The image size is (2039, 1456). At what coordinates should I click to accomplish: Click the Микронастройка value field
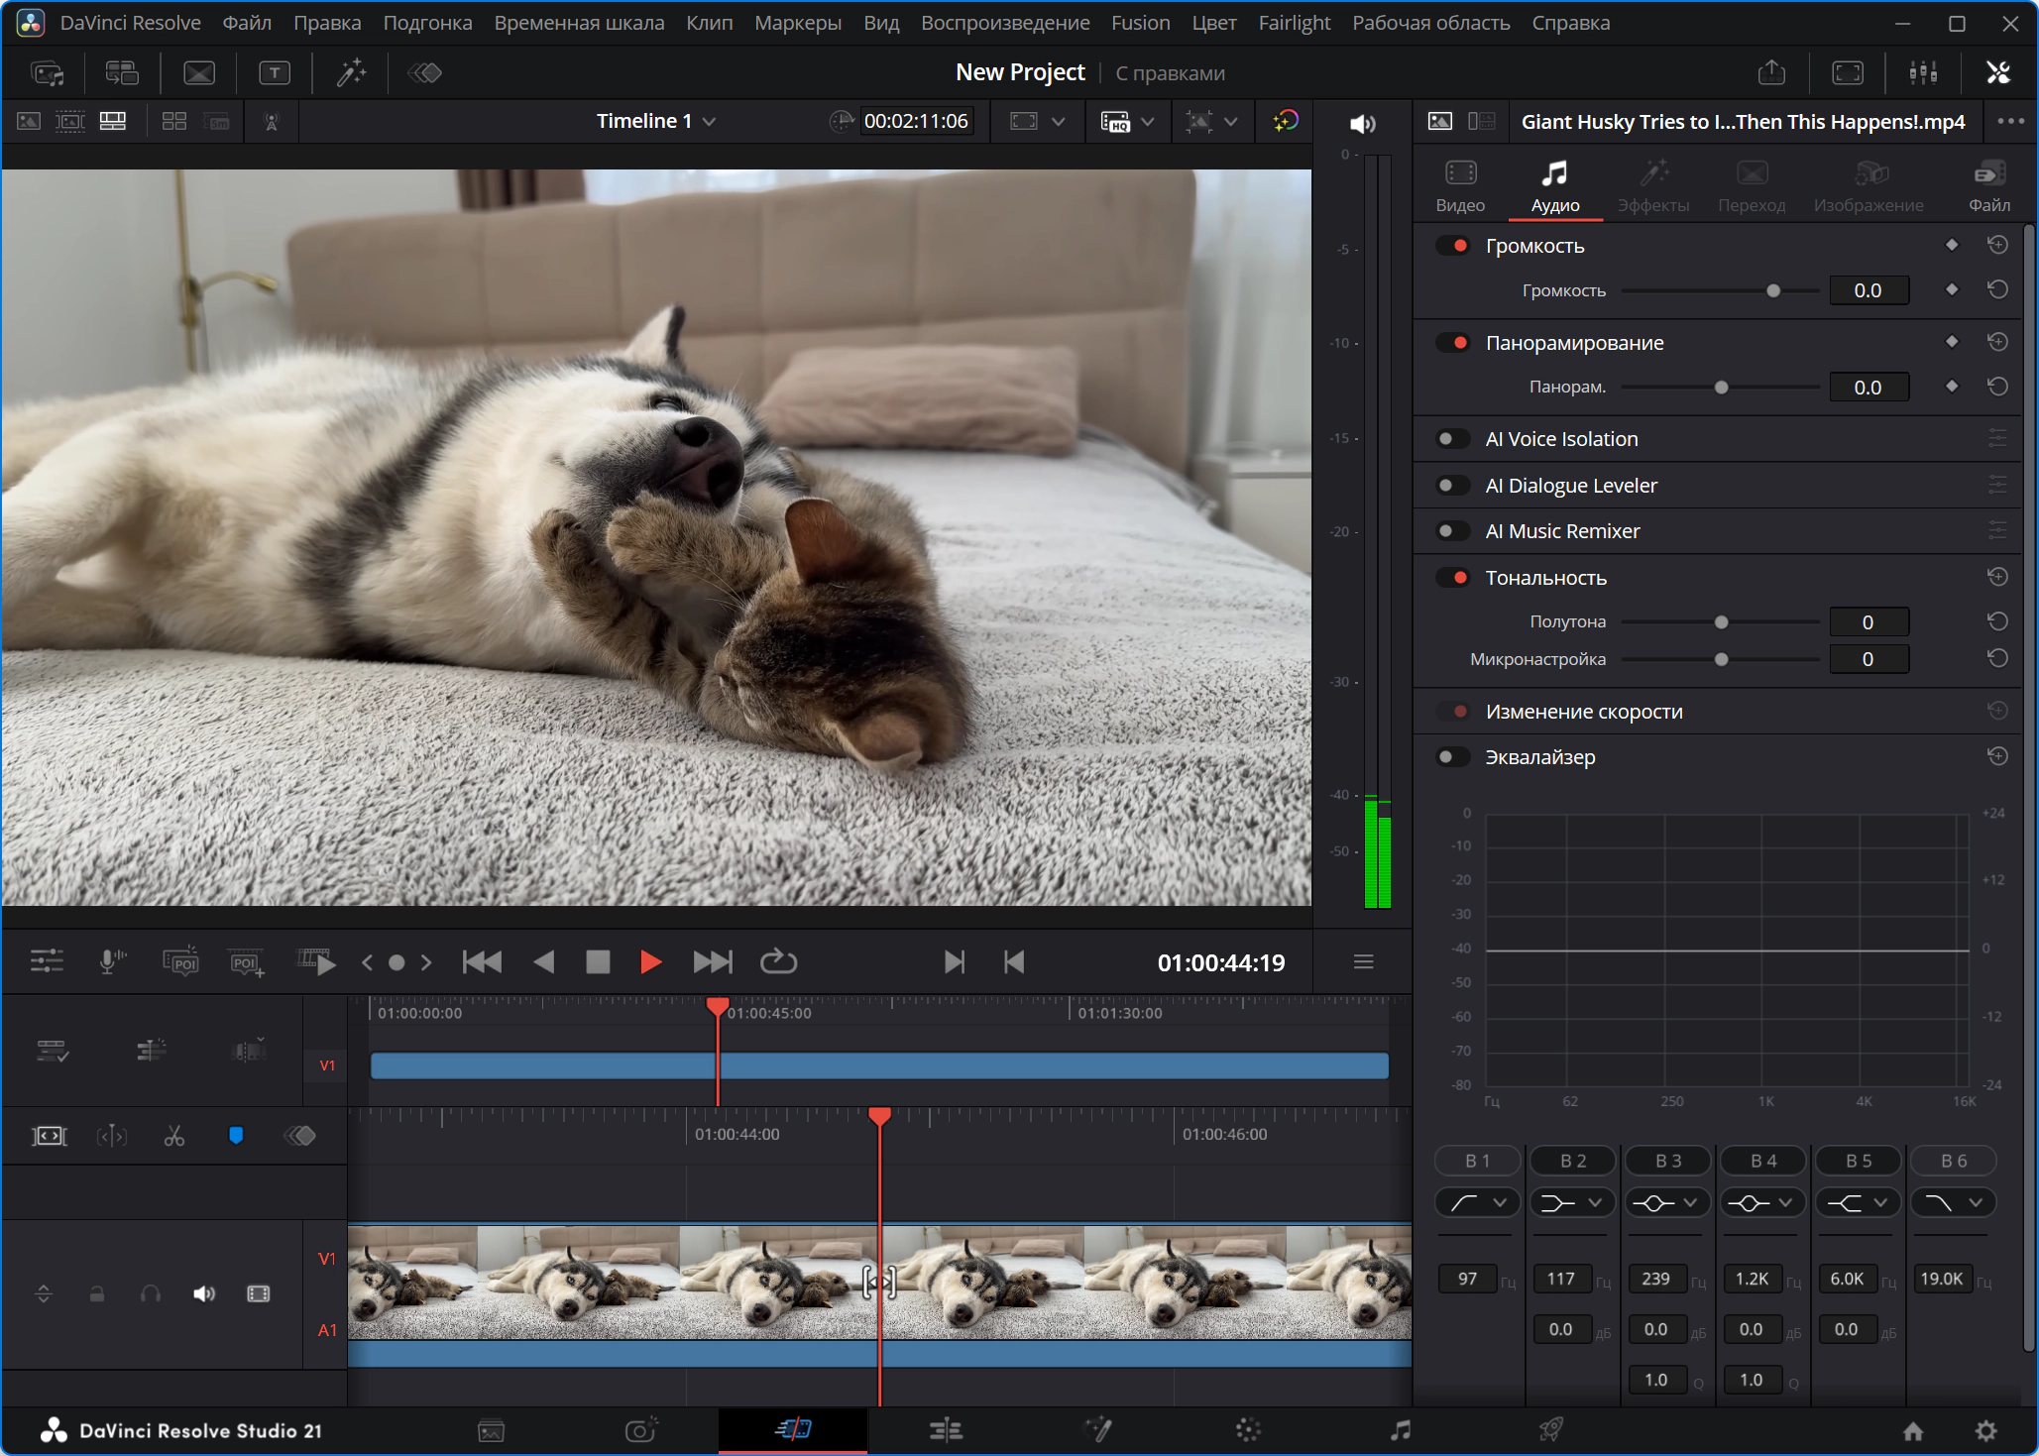(1868, 659)
